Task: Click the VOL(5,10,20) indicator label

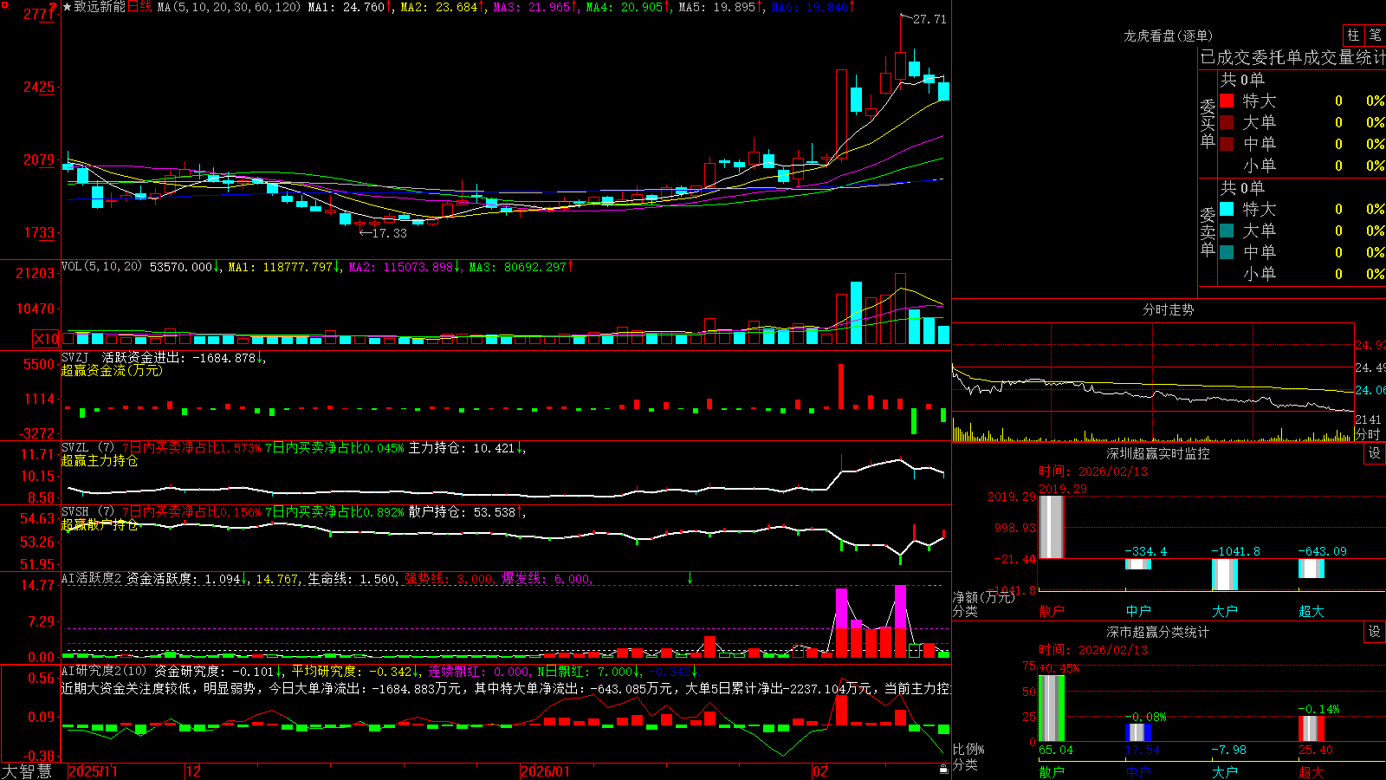Action: pos(101,267)
